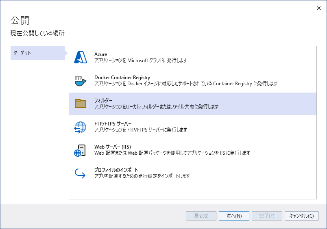
Task: Click the disabled 戻る(B) button
Action: click(x=201, y=216)
